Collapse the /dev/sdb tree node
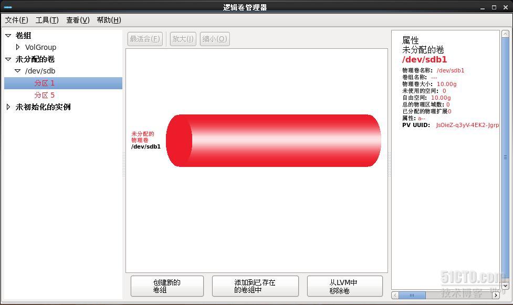513x305 pixels. [18, 71]
